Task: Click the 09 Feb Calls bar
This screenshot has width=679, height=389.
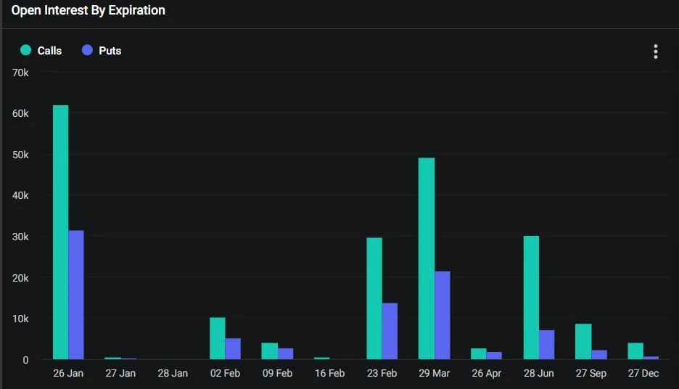Action: click(269, 351)
